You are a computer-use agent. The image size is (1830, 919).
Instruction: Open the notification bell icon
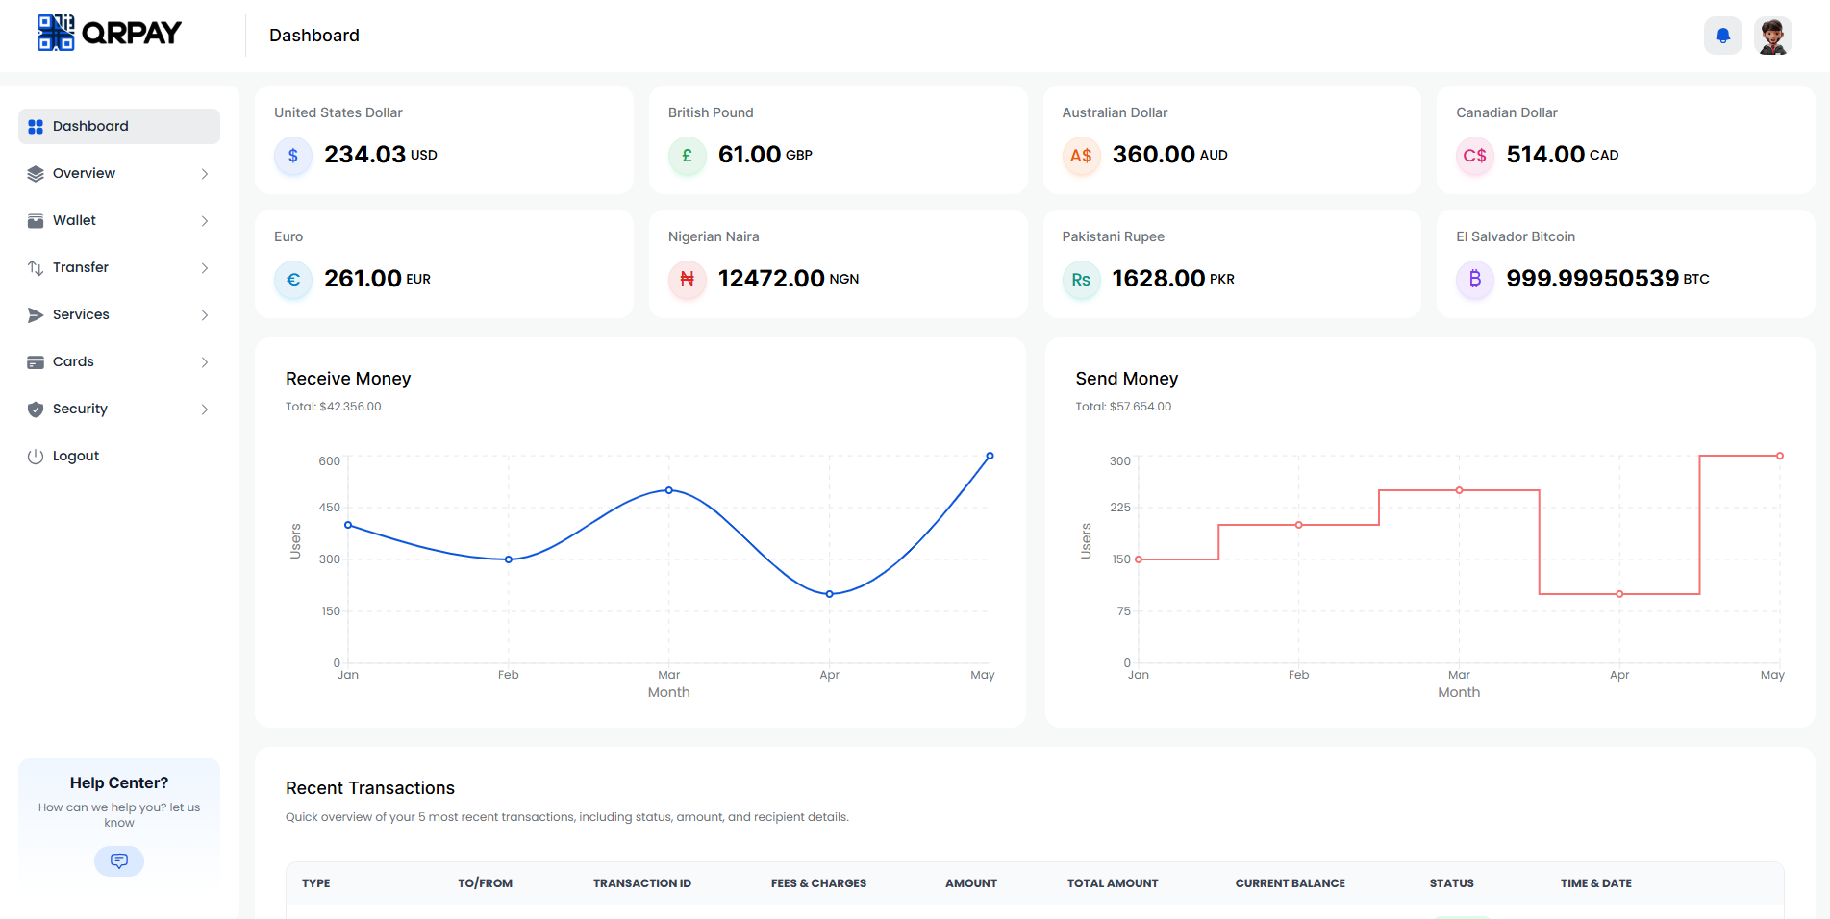(x=1722, y=35)
